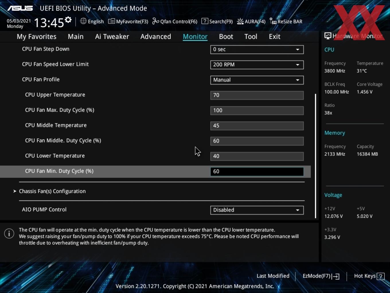Click the CPU heading in Hardware Monitor

tap(329, 49)
